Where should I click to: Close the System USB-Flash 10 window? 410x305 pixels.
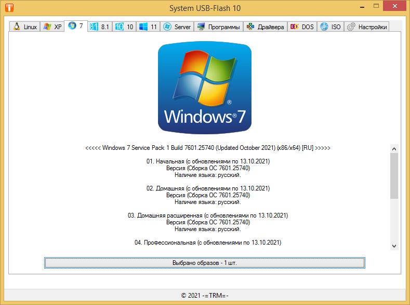pos(394,6)
